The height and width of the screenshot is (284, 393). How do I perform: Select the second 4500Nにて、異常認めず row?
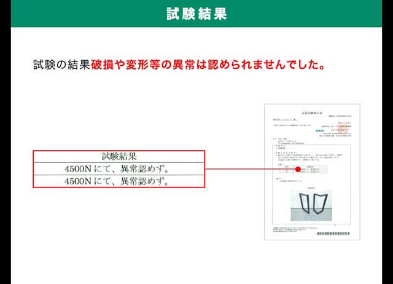click(118, 181)
